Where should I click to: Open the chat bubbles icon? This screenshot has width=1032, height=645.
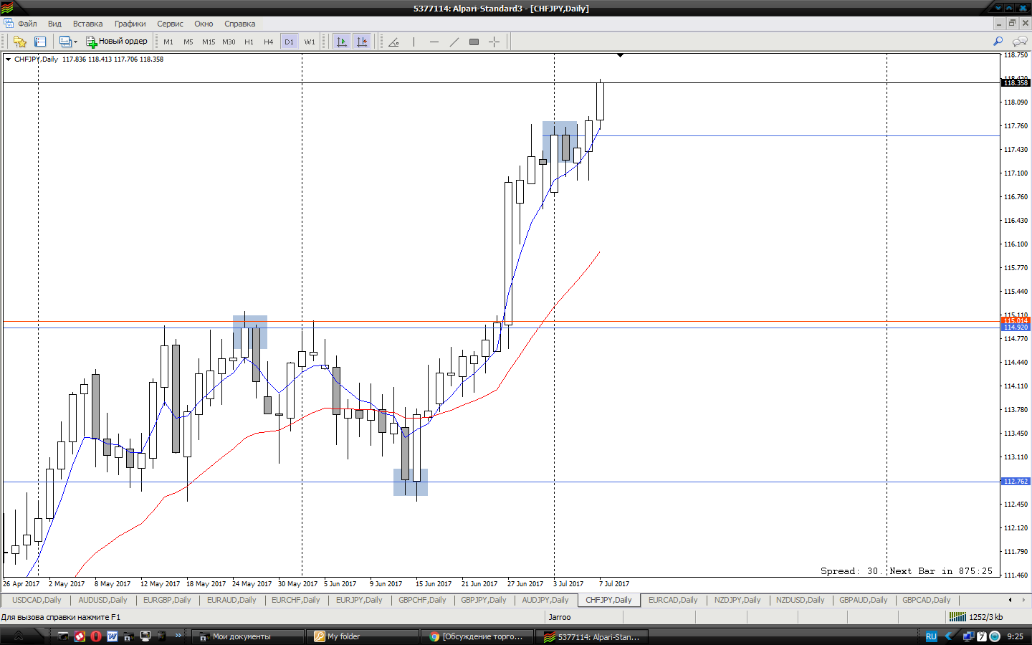tap(1020, 42)
